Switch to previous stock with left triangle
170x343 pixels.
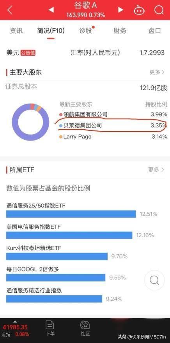(x=51, y=10)
